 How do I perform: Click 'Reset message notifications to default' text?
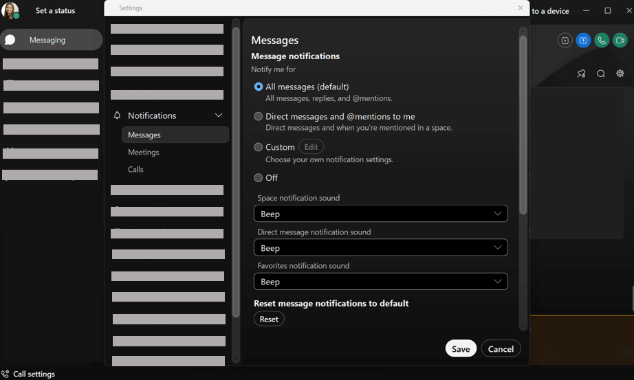[x=331, y=304]
